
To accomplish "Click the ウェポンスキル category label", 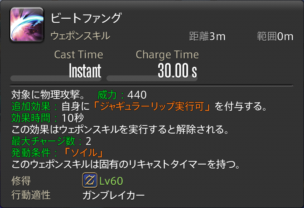I will (80, 36).
